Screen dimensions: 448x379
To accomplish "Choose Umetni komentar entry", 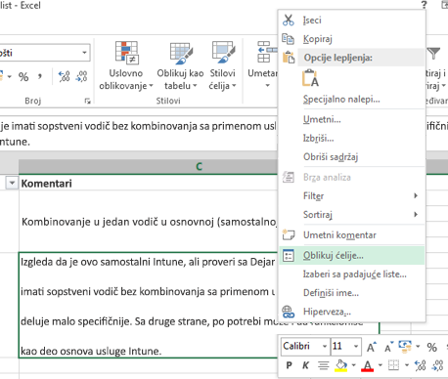I will click(x=352, y=234).
